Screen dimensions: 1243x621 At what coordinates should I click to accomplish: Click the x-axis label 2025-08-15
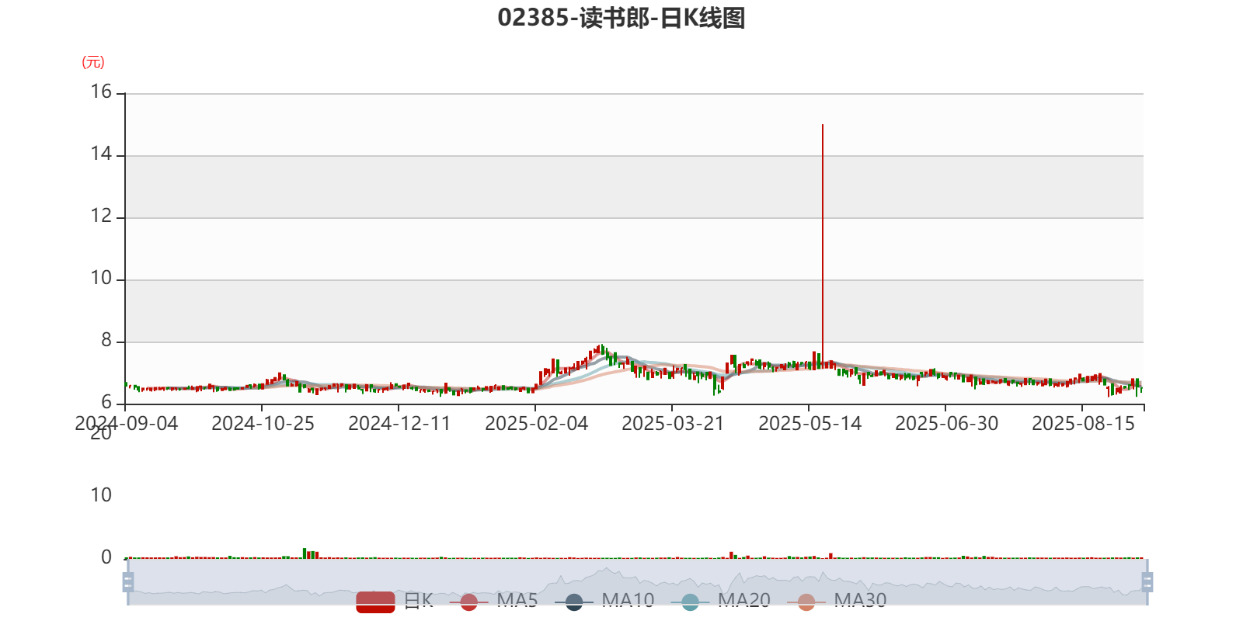pos(1083,424)
